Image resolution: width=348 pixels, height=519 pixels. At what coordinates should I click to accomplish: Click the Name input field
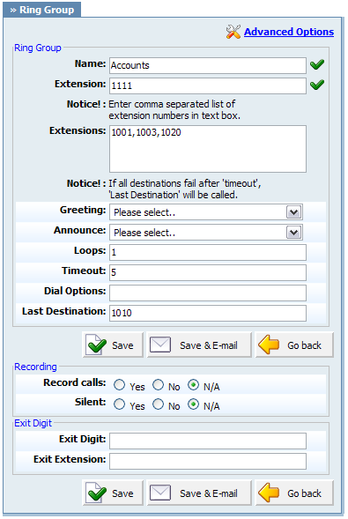pyautogui.click(x=208, y=65)
